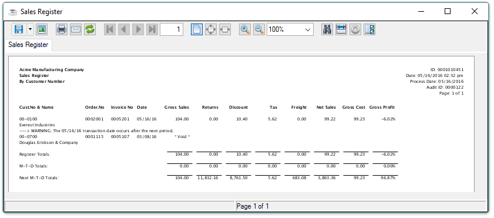Open the save options dropdown arrow
The height and width of the screenshot is (218, 494).
(30, 29)
